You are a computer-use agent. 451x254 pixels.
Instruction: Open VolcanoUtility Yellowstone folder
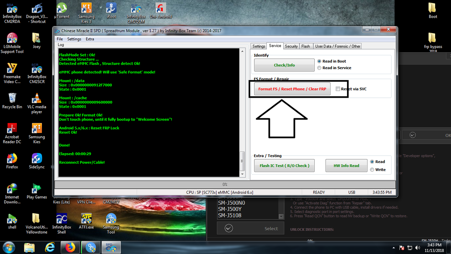click(37, 224)
